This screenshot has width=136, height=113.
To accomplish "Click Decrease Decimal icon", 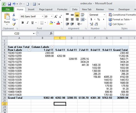I will pos(96,24).
